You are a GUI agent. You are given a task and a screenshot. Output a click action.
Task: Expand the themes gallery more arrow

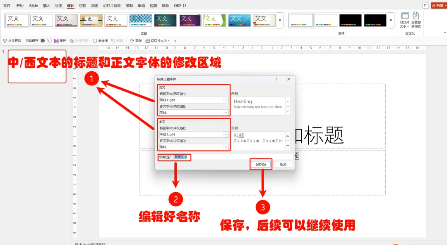click(x=280, y=21)
